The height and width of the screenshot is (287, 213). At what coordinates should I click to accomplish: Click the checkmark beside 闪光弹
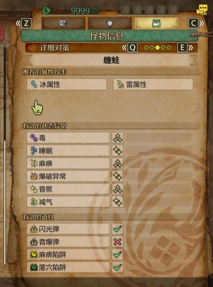[x=117, y=229]
